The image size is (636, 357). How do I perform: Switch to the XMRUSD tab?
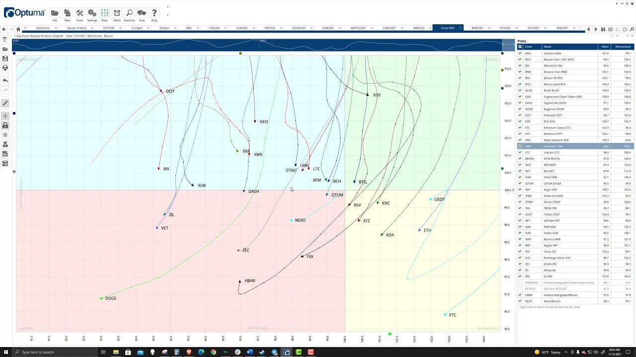[418, 28]
